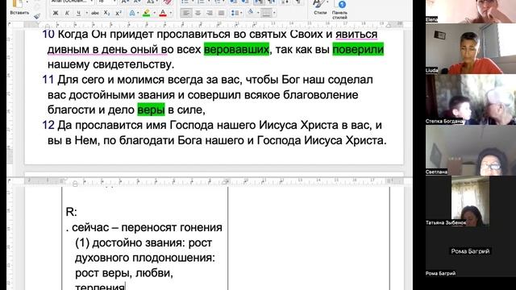This screenshot has width=516, height=290.
Task: Click highlighted word "веры" in verse 11
Action: tap(151, 110)
